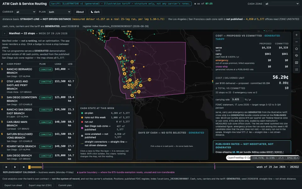Play the replenishment calendar animation
This screenshot has height=189, width=302.
[x=15, y=167]
